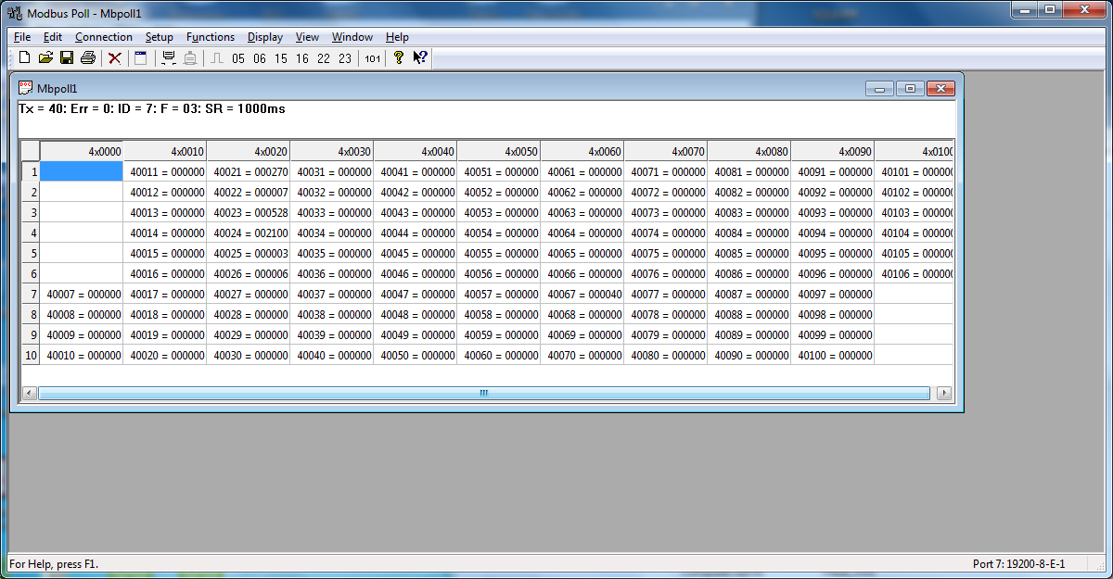
Task: Open the Connection menu
Action: click(x=104, y=37)
